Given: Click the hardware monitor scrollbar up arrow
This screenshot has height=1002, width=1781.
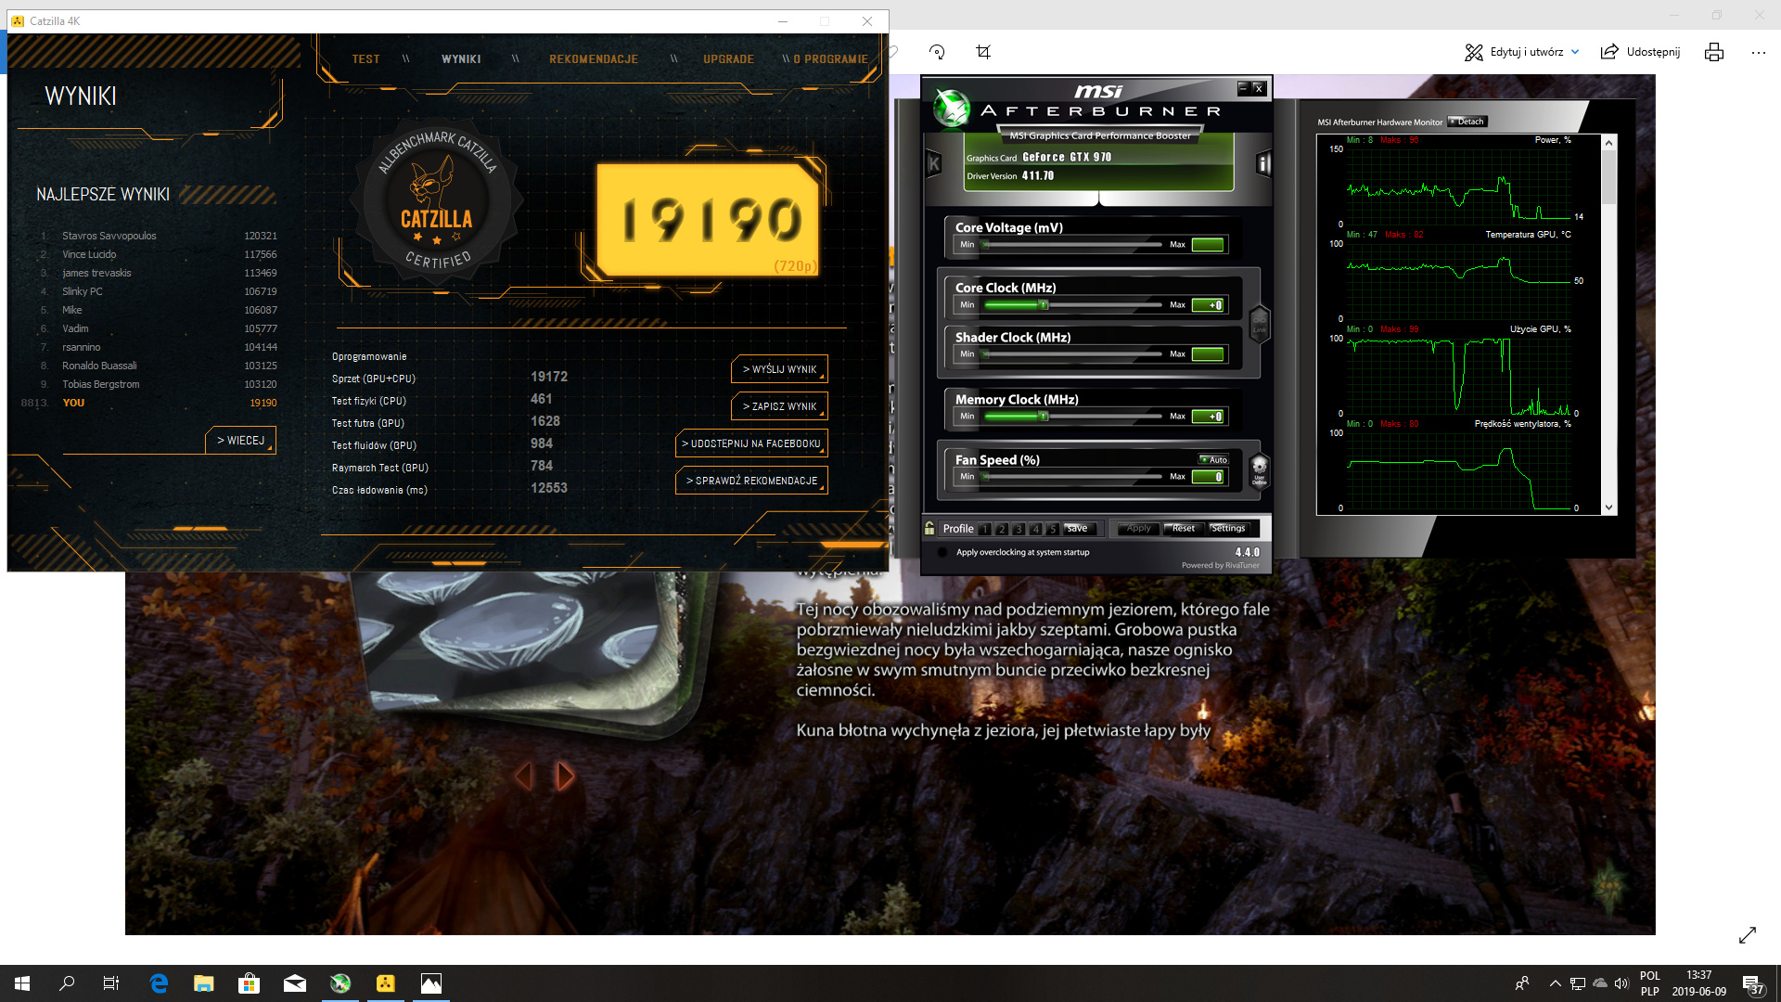Looking at the screenshot, I should point(1609,142).
